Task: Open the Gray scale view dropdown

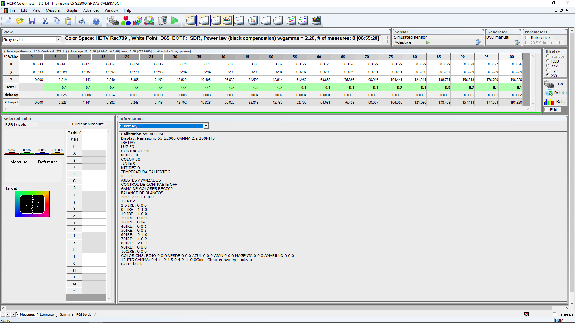Action: tap(59, 39)
